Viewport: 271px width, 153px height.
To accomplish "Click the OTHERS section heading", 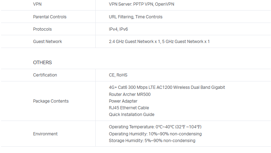I will 42,62.
